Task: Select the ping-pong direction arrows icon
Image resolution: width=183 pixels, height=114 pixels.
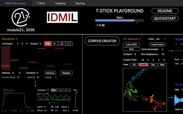Action: 62,44
